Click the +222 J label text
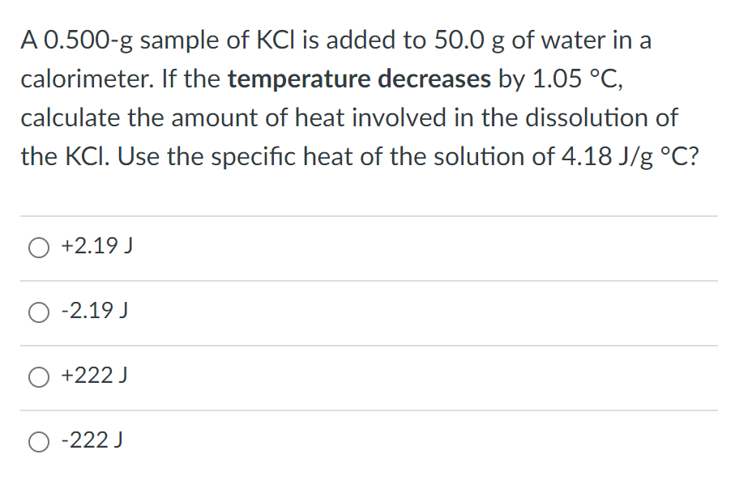The height and width of the screenshot is (480, 735). pyautogui.click(x=92, y=375)
